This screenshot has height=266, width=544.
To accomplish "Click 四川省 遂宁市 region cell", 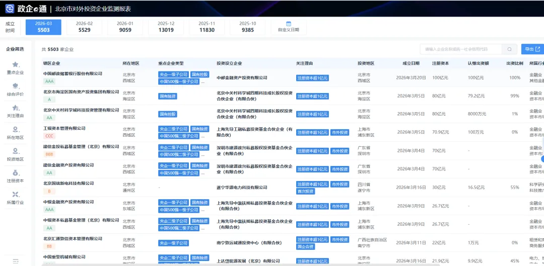I will click(x=364, y=188).
